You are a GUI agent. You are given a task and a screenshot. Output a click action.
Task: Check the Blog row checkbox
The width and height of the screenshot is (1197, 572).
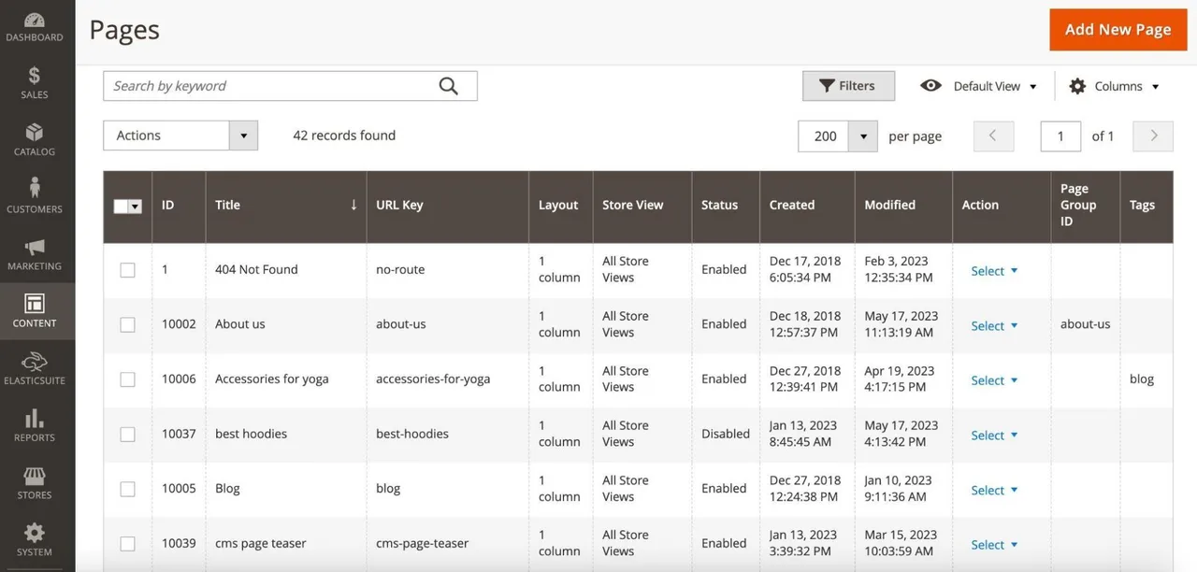coord(127,489)
